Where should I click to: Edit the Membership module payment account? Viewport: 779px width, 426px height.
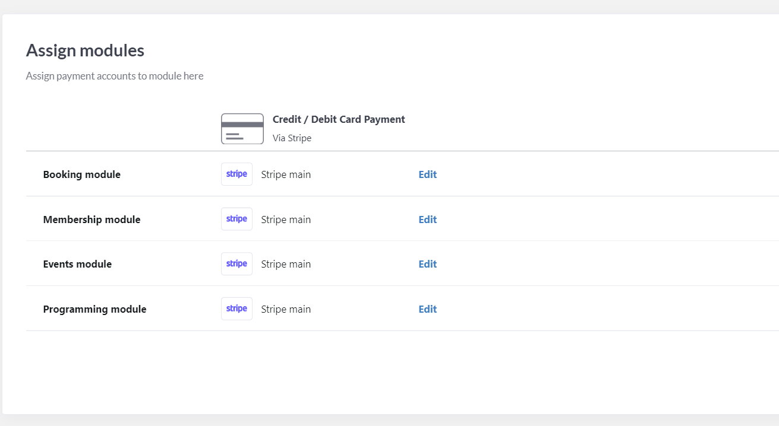427,220
